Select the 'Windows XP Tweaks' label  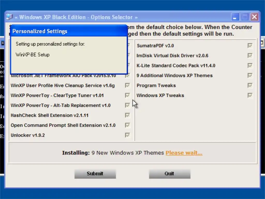point(160,95)
